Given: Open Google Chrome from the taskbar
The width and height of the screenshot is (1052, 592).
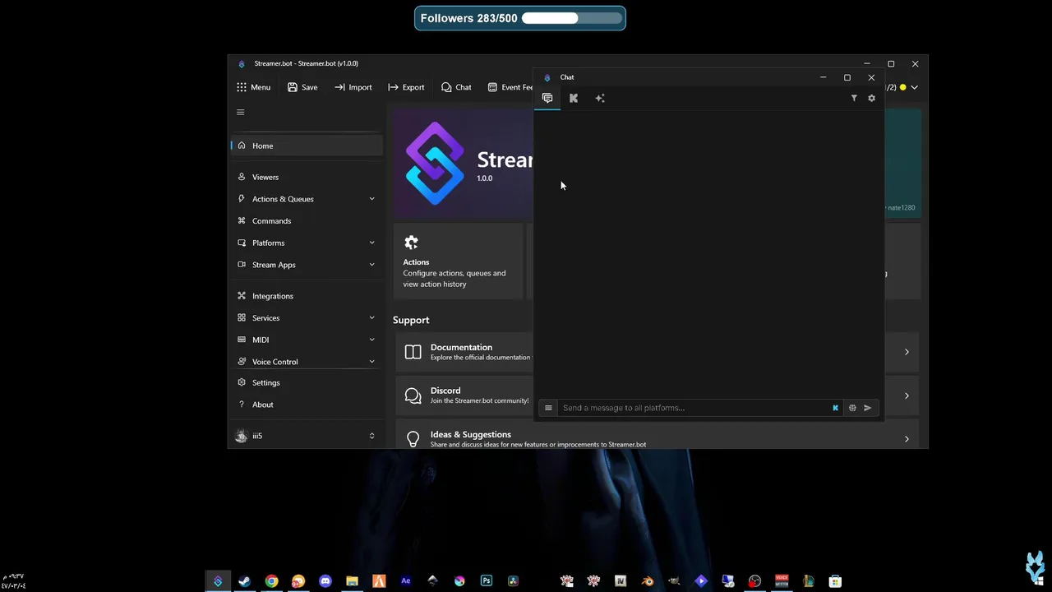Looking at the screenshot, I should click(x=271, y=581).
